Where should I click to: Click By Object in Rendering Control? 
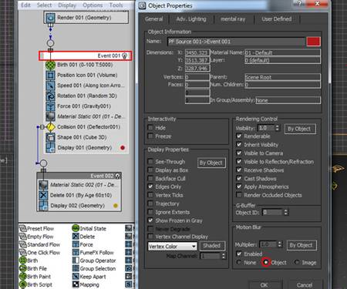300,129
